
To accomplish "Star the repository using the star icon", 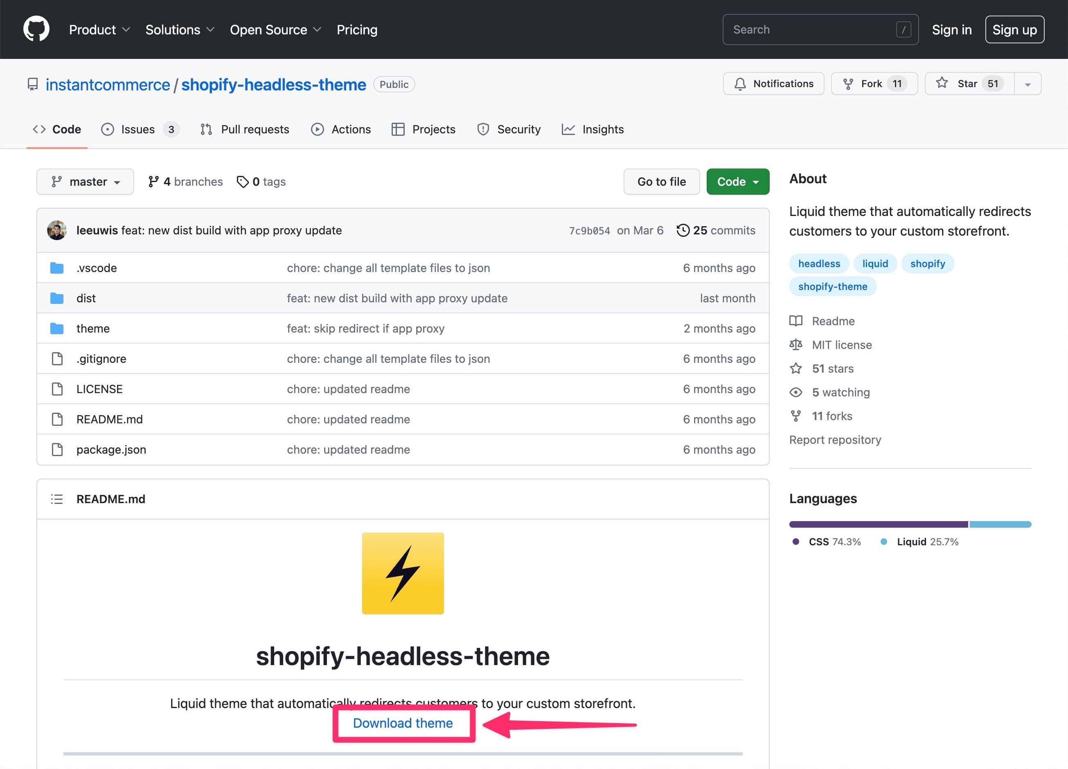I will (942, 83).
